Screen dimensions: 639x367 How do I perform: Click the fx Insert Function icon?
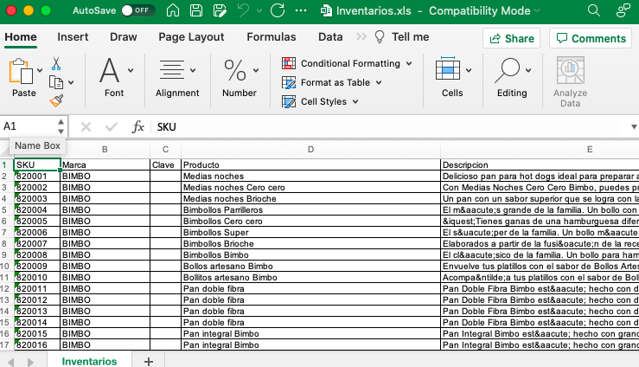click(x=138, y=127)
